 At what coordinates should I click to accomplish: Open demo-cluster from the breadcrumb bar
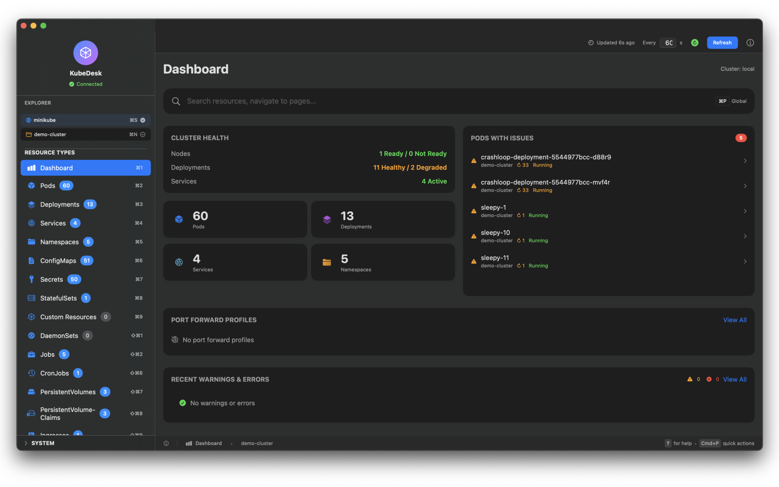coord(257,443)
